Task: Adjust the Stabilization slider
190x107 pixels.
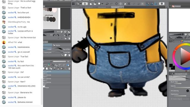Action: click(180, 96)
